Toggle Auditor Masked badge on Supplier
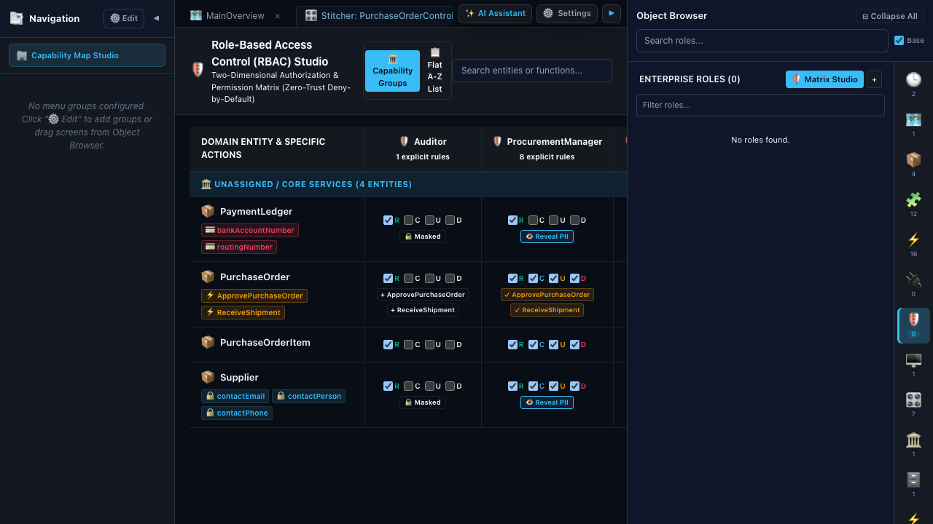Screen dimensions: 933x524 click(423, 402)
